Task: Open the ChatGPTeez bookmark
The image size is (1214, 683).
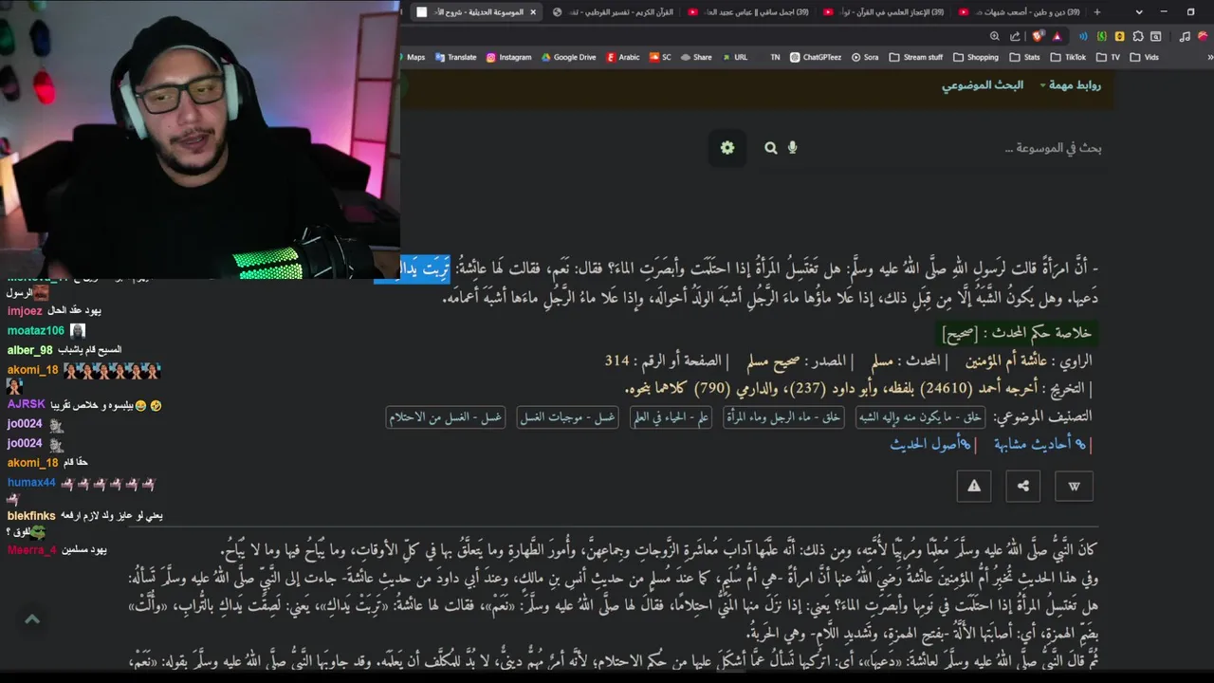Action: click(x=816, y=57)
